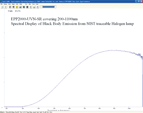This screenshot has height=113, width=143.
Task: Open the Help menu
Action: pos(20,4)
